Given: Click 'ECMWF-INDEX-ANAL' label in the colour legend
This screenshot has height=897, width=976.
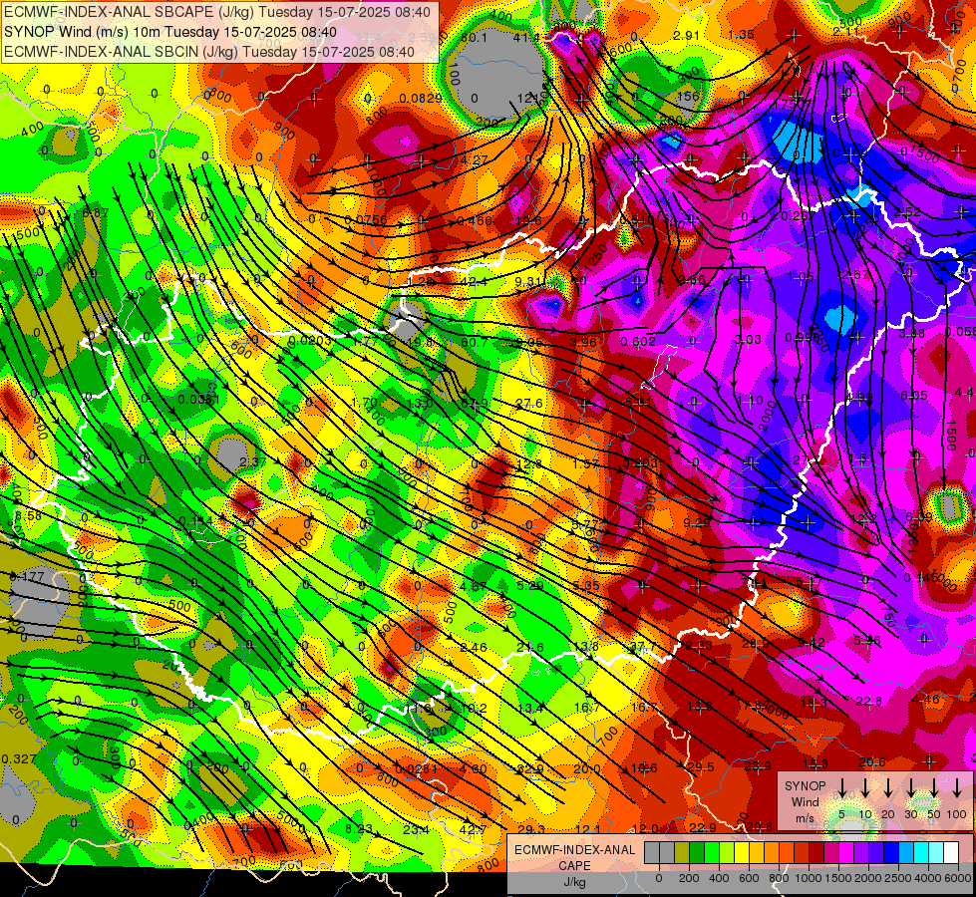Looking at the screenshot, I should (x=574, y=850).
